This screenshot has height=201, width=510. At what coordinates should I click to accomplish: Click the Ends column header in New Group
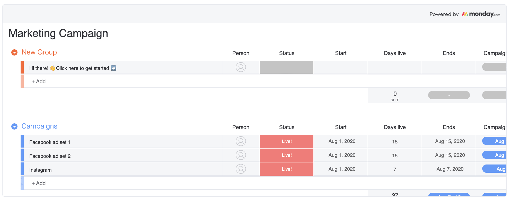449,53
